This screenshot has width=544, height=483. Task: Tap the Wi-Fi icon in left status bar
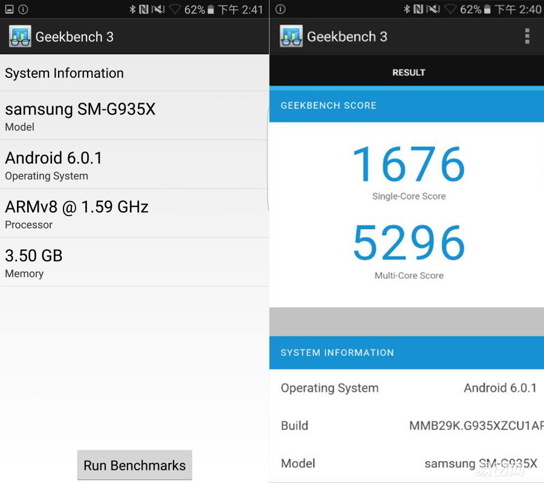[x=175, y=9]
